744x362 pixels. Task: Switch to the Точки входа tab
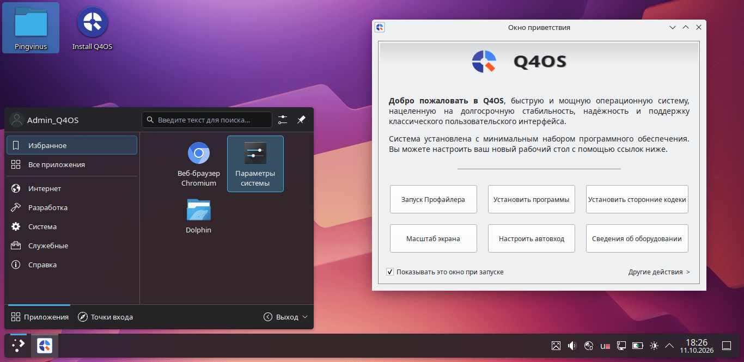pos(106,317)
